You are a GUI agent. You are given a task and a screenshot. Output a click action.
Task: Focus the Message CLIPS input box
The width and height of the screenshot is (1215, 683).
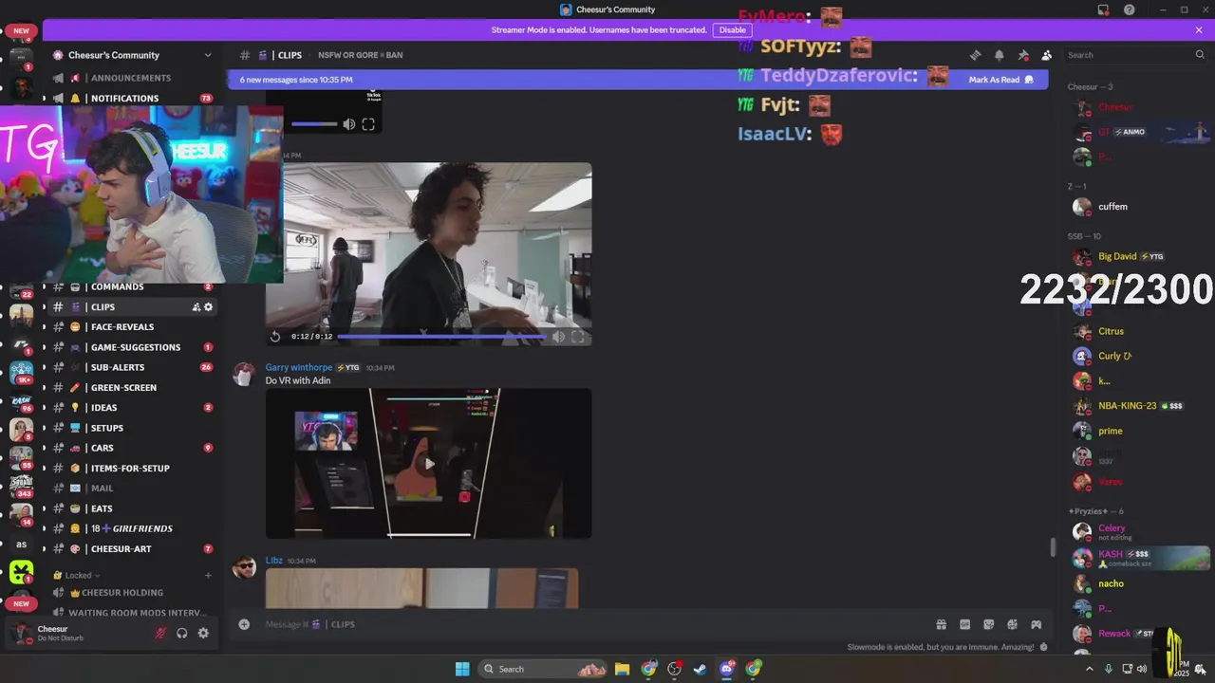tap(589, 624)
